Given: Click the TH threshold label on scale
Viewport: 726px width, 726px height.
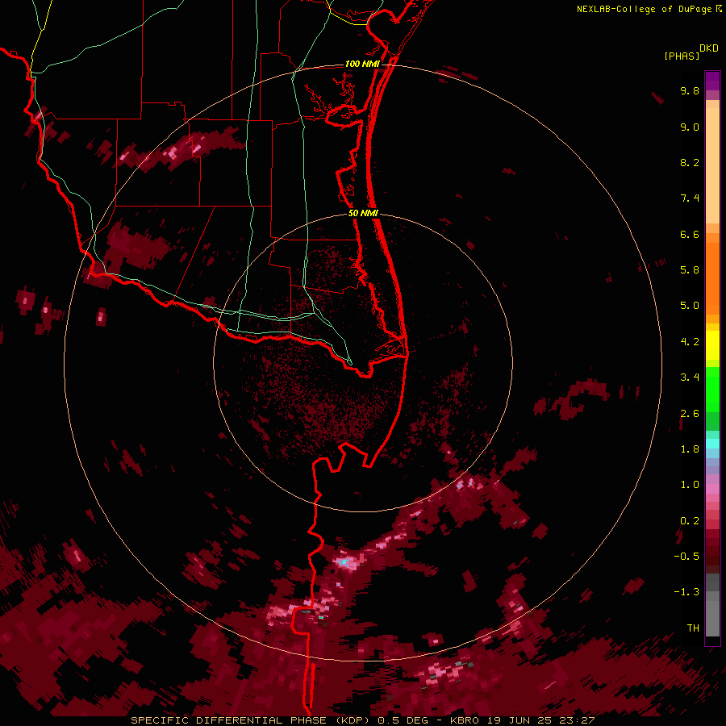Looking at the screenshot, I should point(693,628).
